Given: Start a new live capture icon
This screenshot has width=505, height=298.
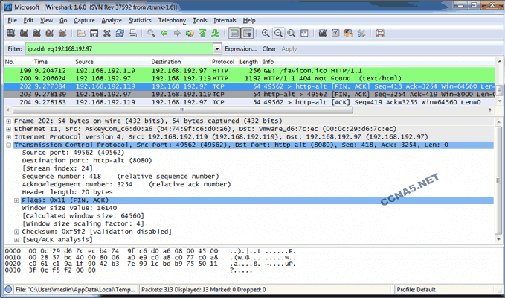Looking at the screenshot, I should pyautogui.click(x=36, y=34).
